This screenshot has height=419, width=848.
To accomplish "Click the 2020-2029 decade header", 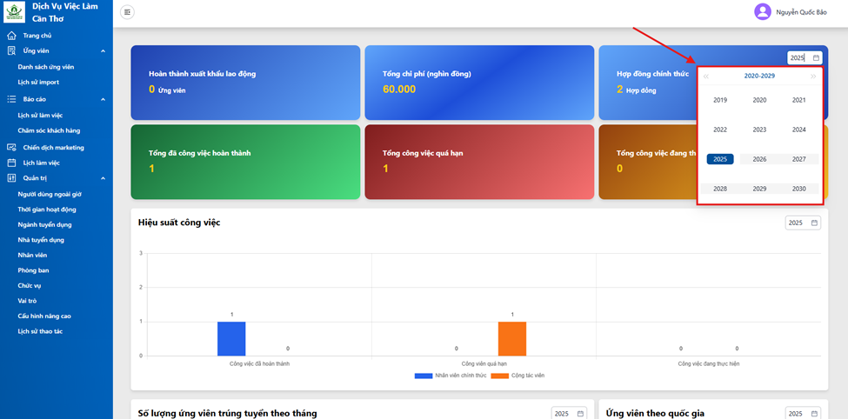I will tap(759, 76).
